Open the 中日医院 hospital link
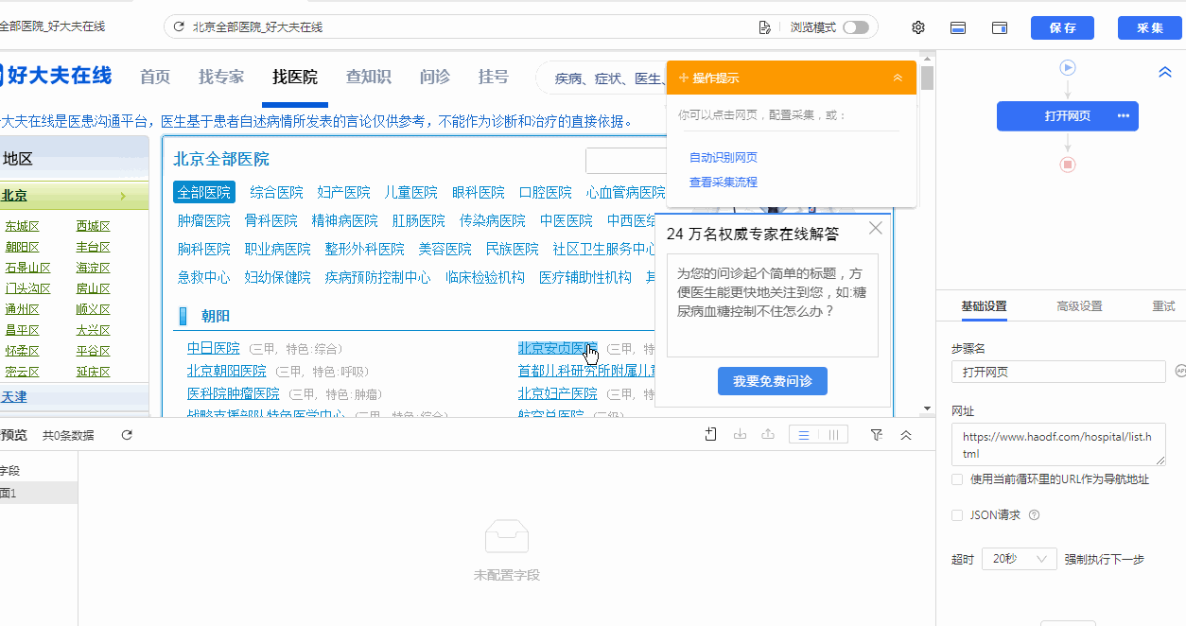The width and height of the screenshot is (1186, 626). pyautogui.click(x=214, y=348)
